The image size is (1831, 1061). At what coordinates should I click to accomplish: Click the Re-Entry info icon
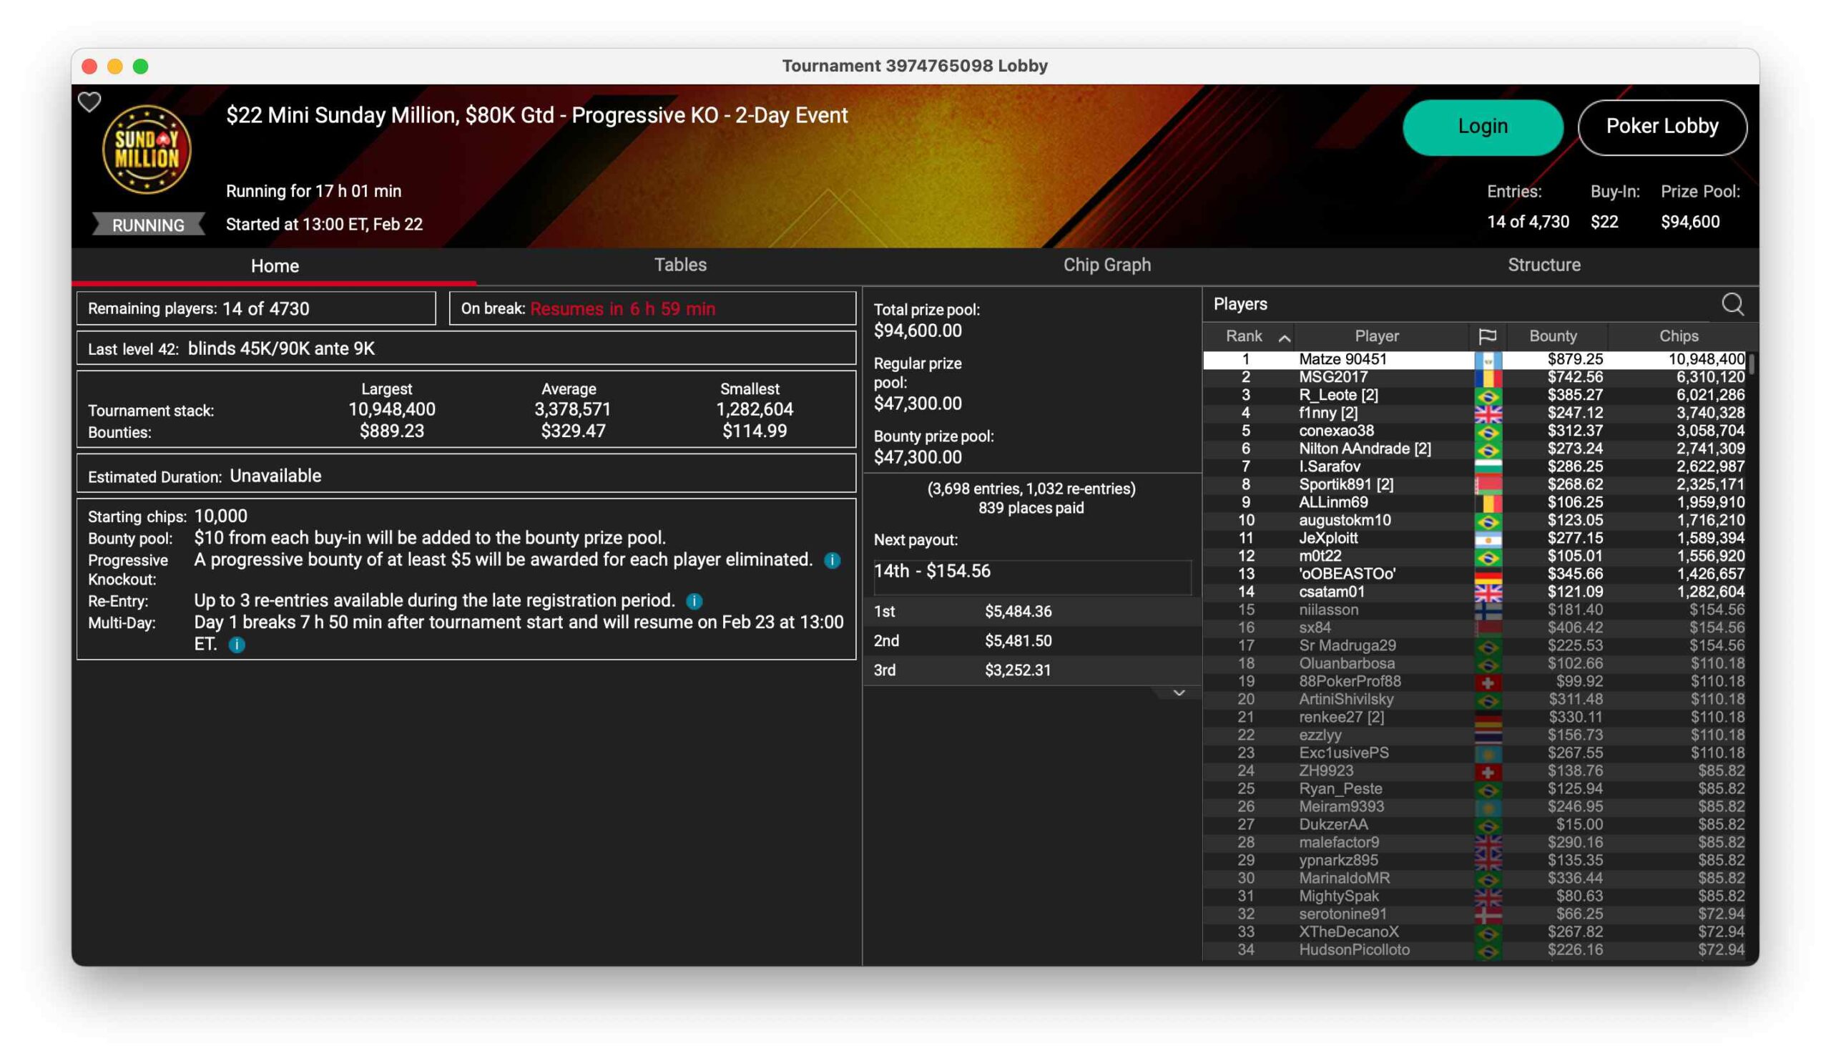(x=694, y=601)
